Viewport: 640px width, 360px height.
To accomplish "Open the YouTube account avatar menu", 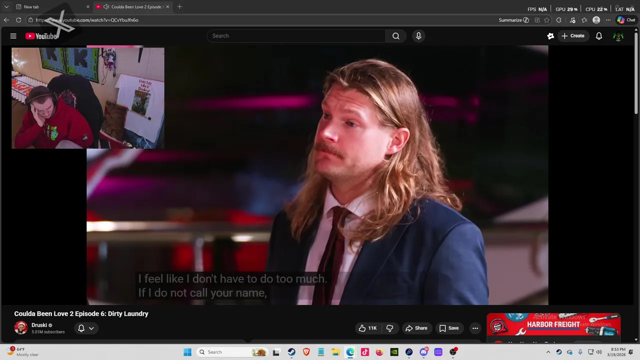I will (x=618, y=36).
